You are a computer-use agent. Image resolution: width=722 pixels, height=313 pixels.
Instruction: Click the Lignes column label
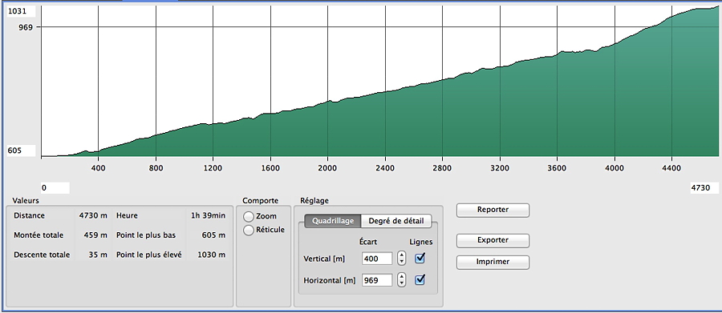point(421,242)
